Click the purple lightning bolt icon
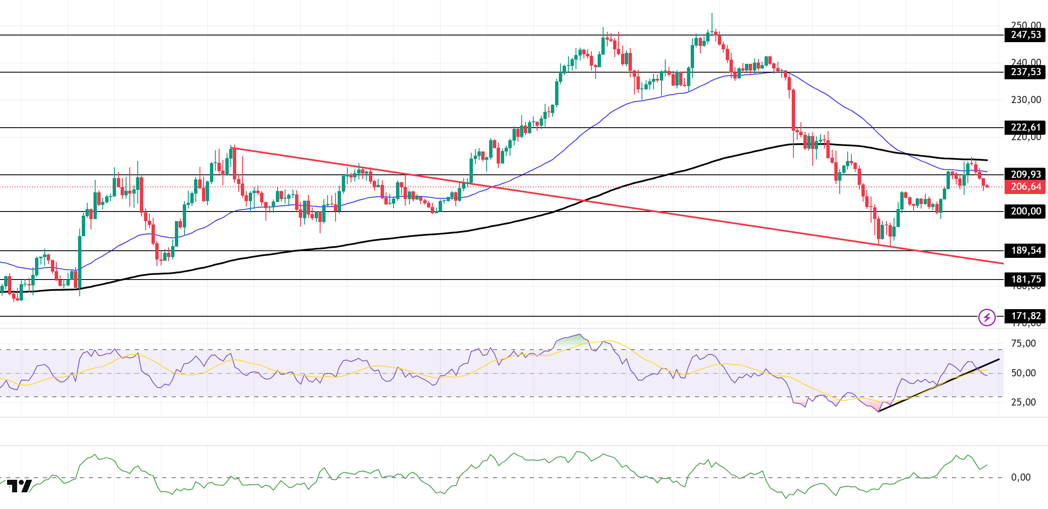1048x509 pixels. coord(987,317)
